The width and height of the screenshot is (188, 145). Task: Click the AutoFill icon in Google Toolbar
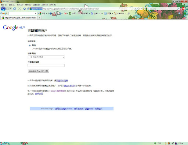(x=115, y=13)
